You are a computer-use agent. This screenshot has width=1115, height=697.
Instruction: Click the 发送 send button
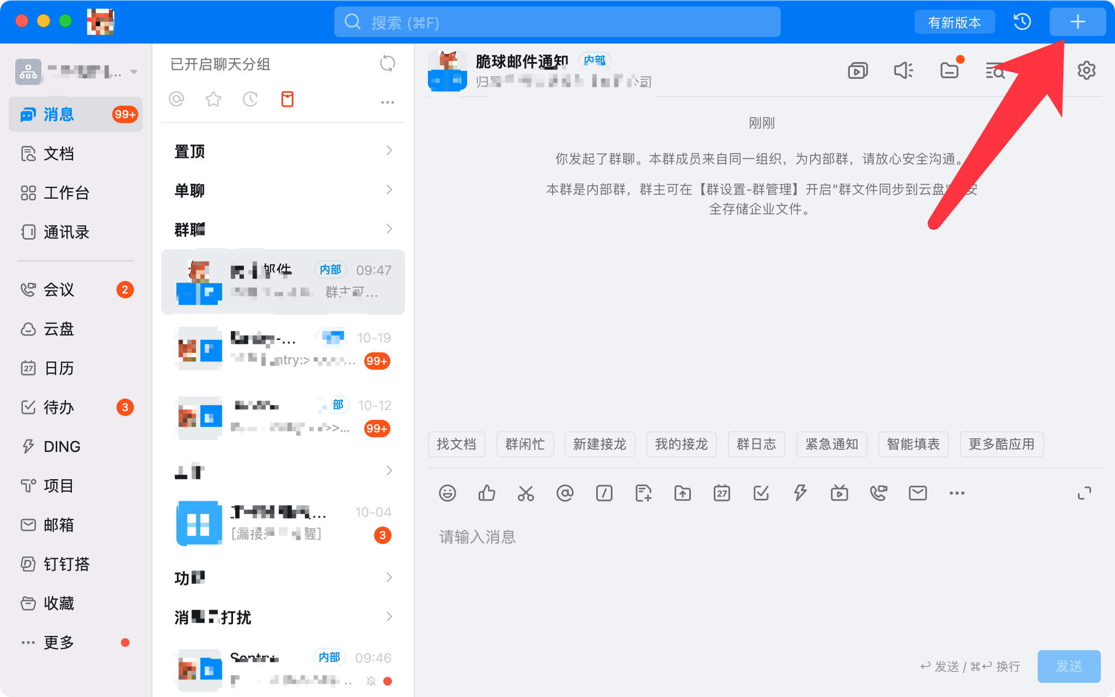pos(1069,666)
